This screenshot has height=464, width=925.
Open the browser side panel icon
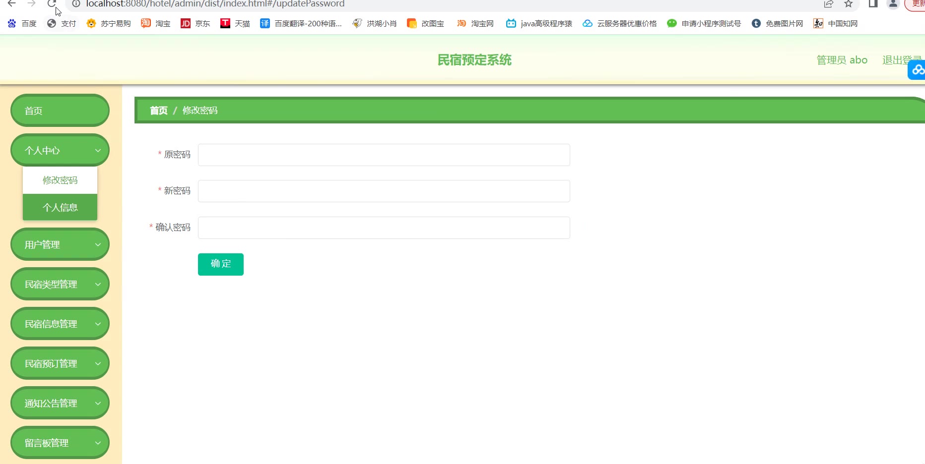pyautogui.click(x=873, y=4)
